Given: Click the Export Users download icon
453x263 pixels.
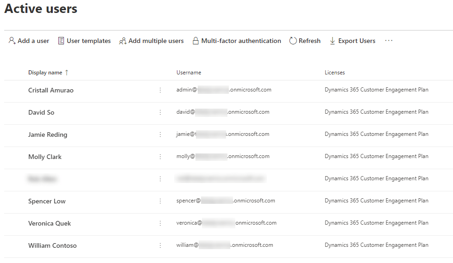Looking at the screenshot, I should pyautogui.click(x=333, y=41).
